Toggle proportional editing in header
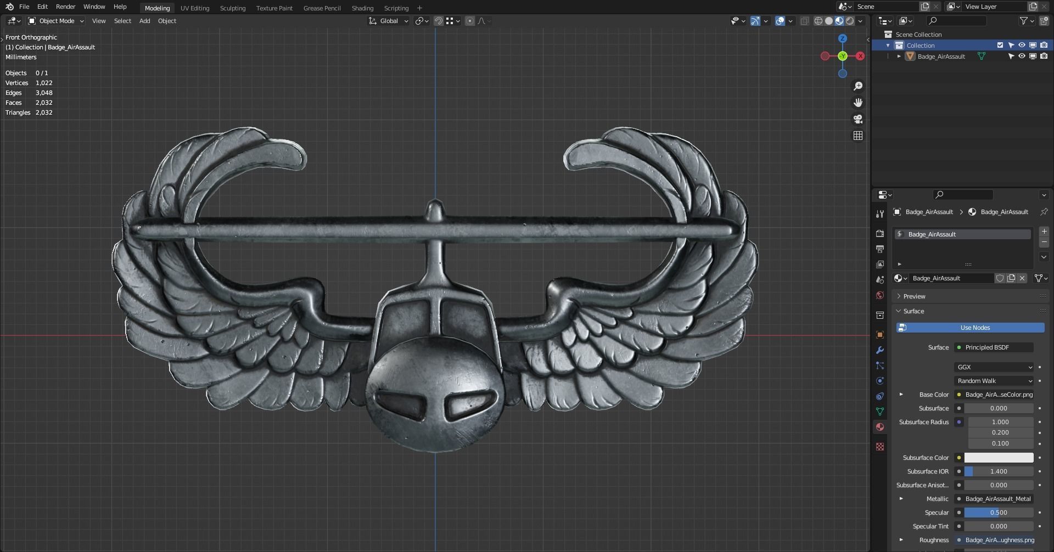 pyautogui.click(x=470, y=21)
